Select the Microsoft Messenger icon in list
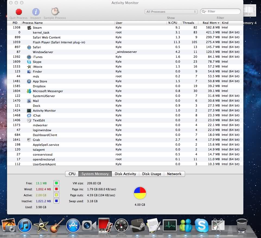Viewport: 261px width, 238px height. pyautogui.click(x=29, y=91)
